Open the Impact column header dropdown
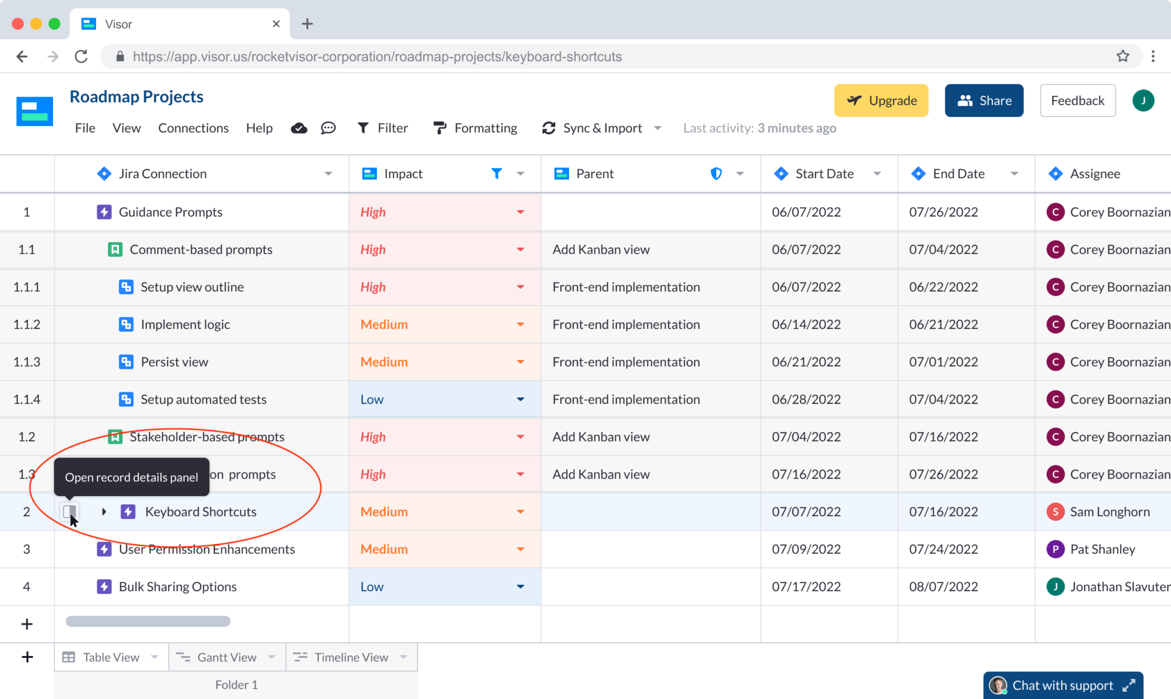 pos(520,174)
